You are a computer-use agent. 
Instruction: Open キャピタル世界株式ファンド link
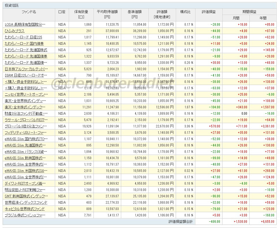point(25,209)
